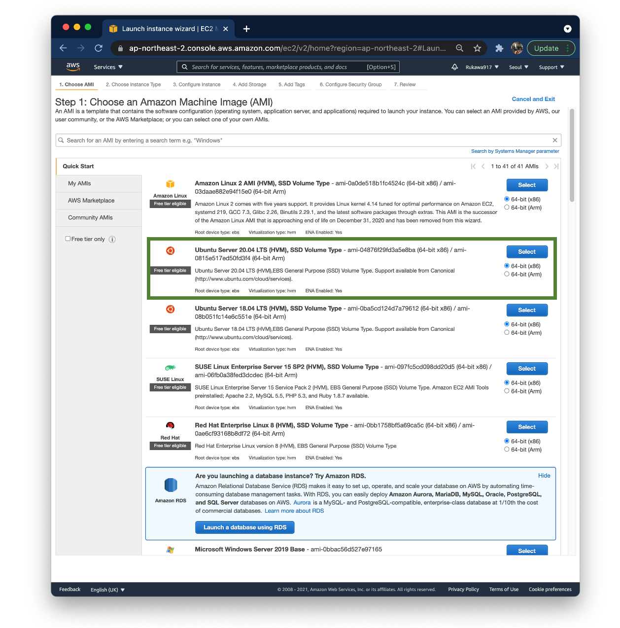Click the site lock icon in address bar
Image resolution: width=620 pixels, height=628 pixels.
(x=120, y=48)
